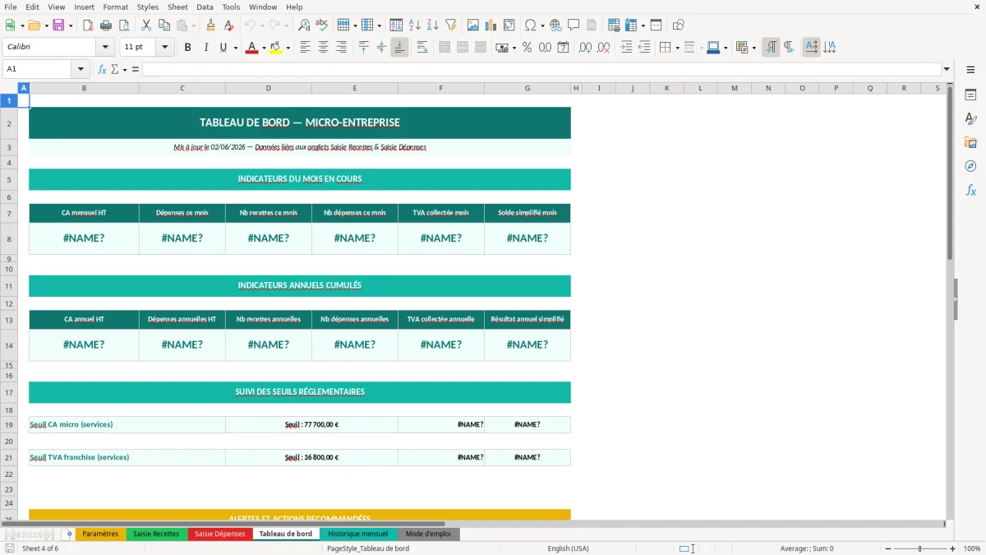Image resolution: width=986 pixels, height=555 pixels.
Task: Switch to the Saisie Recettes sheet tab
Action: pos(156,534)
